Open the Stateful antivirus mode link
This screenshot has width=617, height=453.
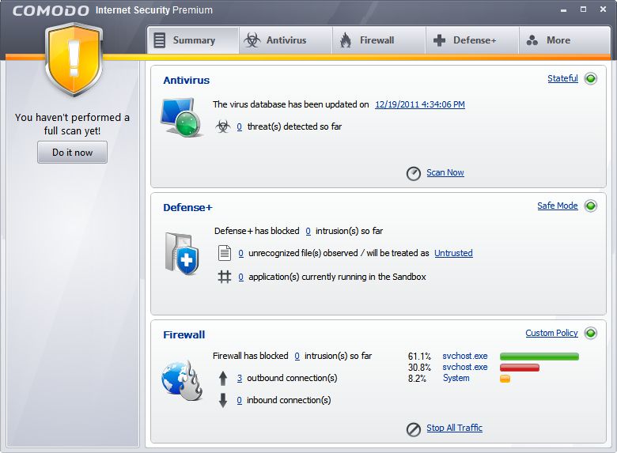click(x=562, y=78)
